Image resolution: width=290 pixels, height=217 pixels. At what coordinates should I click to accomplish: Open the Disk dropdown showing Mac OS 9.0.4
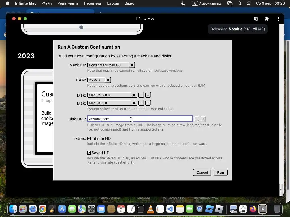click(112, 95)
